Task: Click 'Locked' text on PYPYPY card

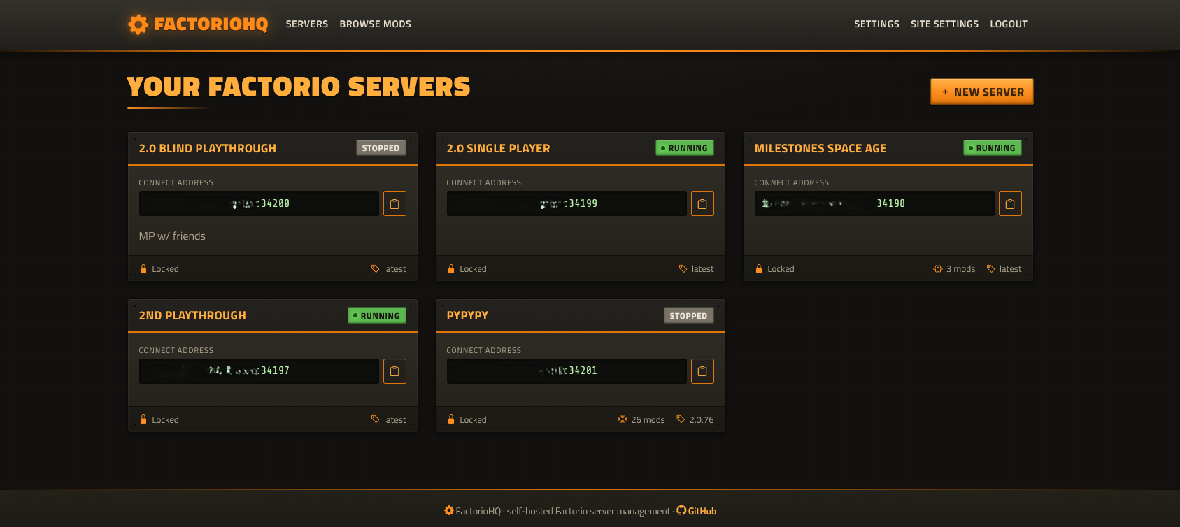Action: pos(473,419)
